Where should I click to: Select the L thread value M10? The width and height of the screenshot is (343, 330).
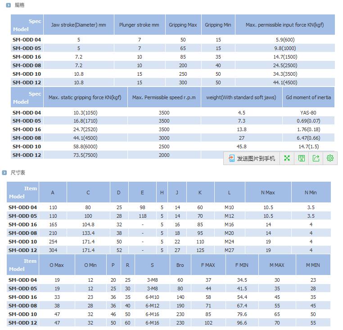click(x=229, y=207)
